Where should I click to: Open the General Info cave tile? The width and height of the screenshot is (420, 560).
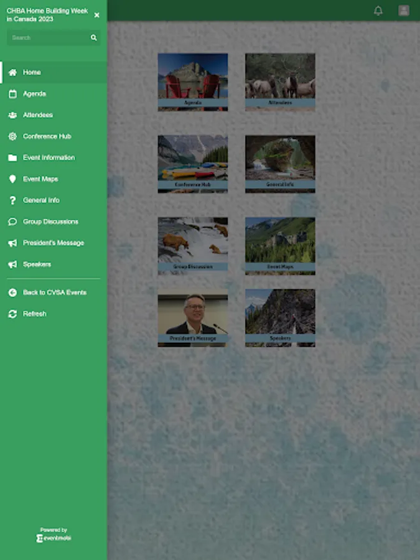pyautogui.click(x=281, y=164)
